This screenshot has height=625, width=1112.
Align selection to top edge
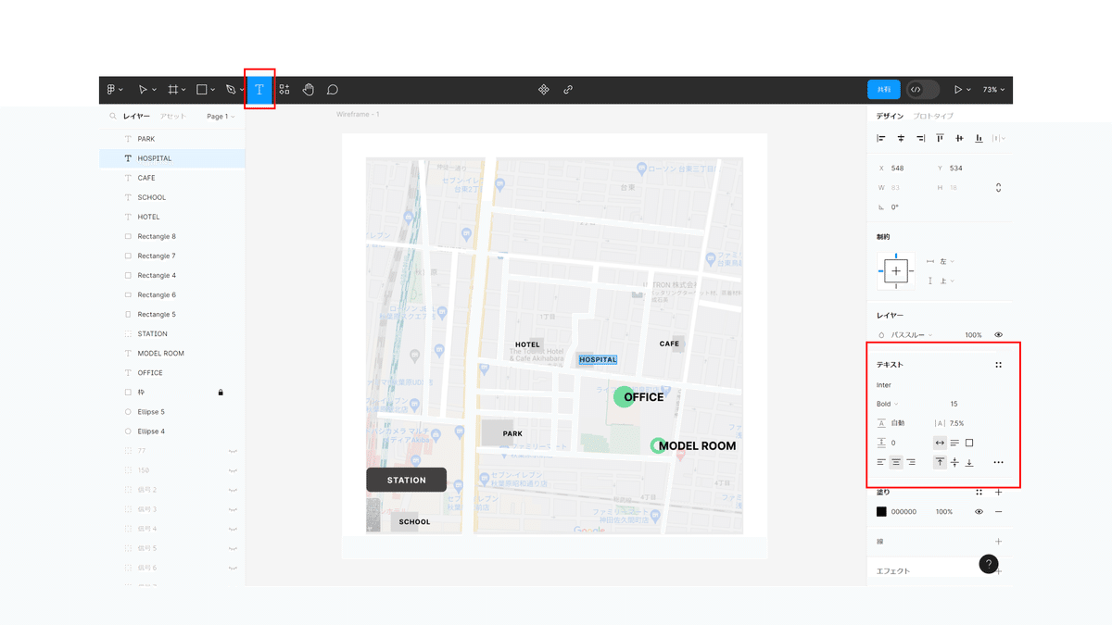(940, 138)
